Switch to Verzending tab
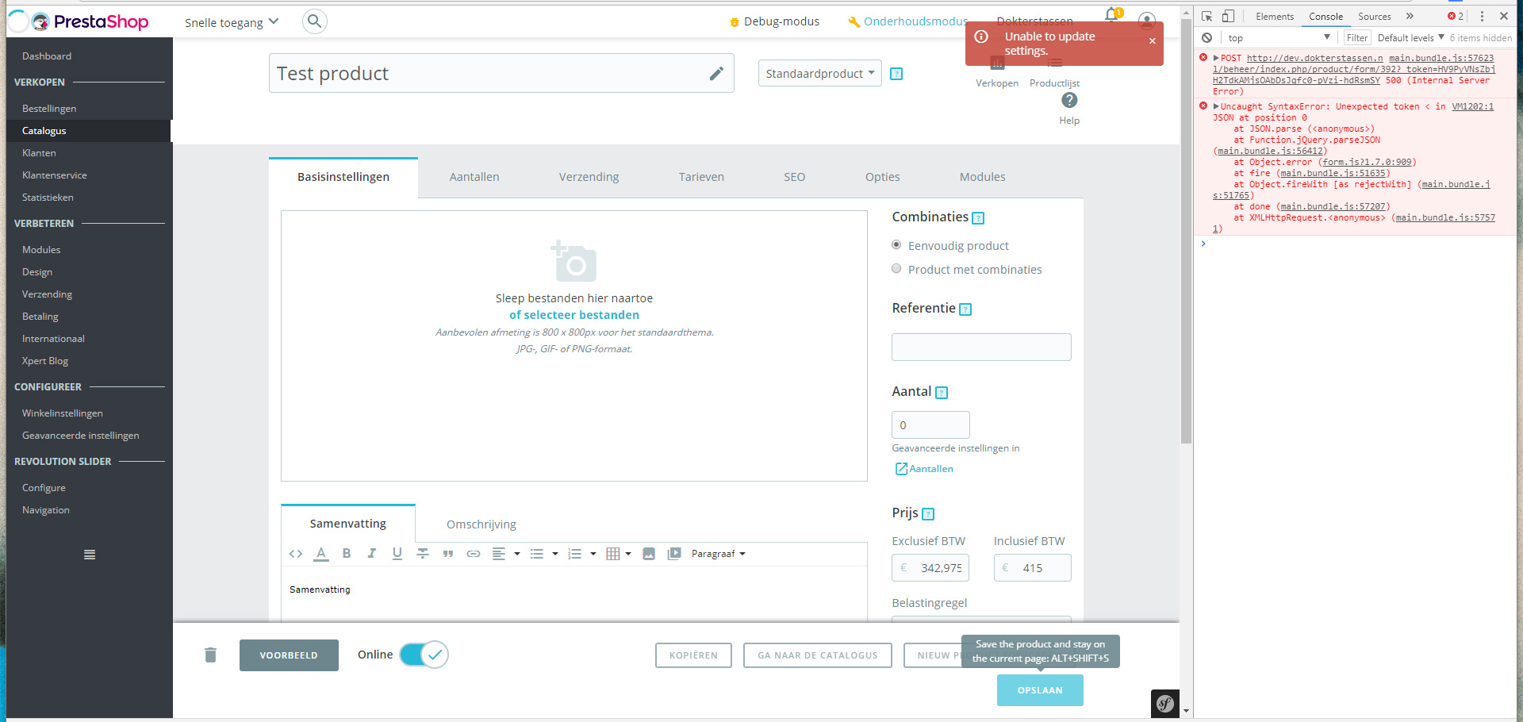 tap(589, 177)
